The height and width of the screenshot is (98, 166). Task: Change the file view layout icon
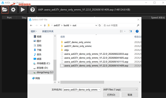click(121, 31)
